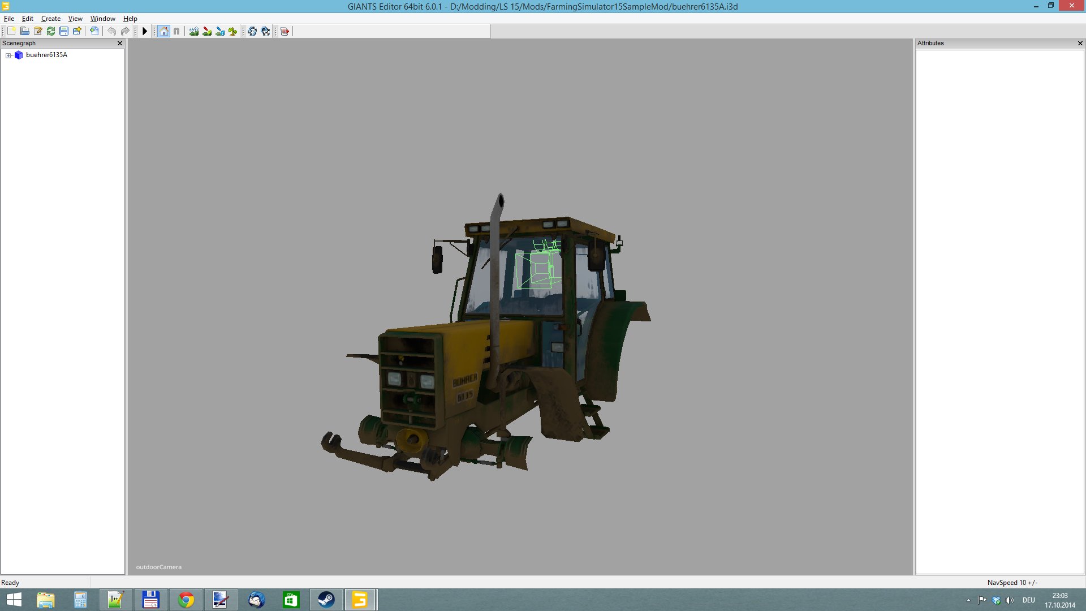Screen dimensions: 1086x611
Task: Switch to the paint image editor in the taskbar
Action: pos(221,600)
